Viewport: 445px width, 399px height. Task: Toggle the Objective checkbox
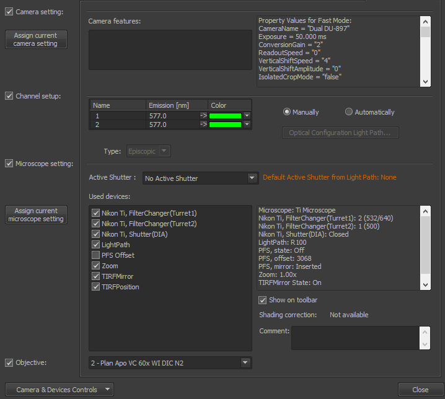coord(9,362)
